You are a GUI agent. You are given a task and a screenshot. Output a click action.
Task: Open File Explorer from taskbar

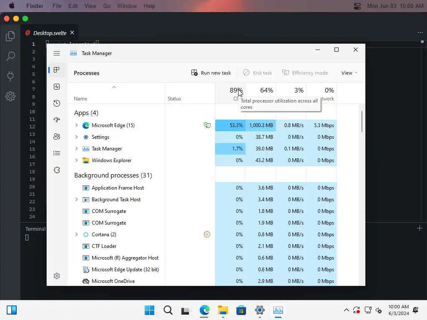[x=223, y=310]
